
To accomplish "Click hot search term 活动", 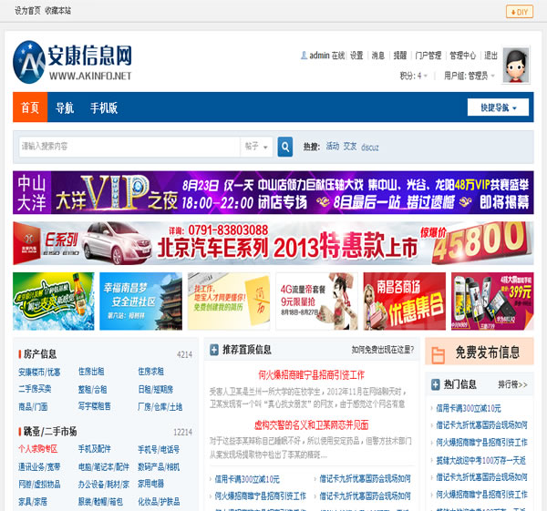I will 333,147.
